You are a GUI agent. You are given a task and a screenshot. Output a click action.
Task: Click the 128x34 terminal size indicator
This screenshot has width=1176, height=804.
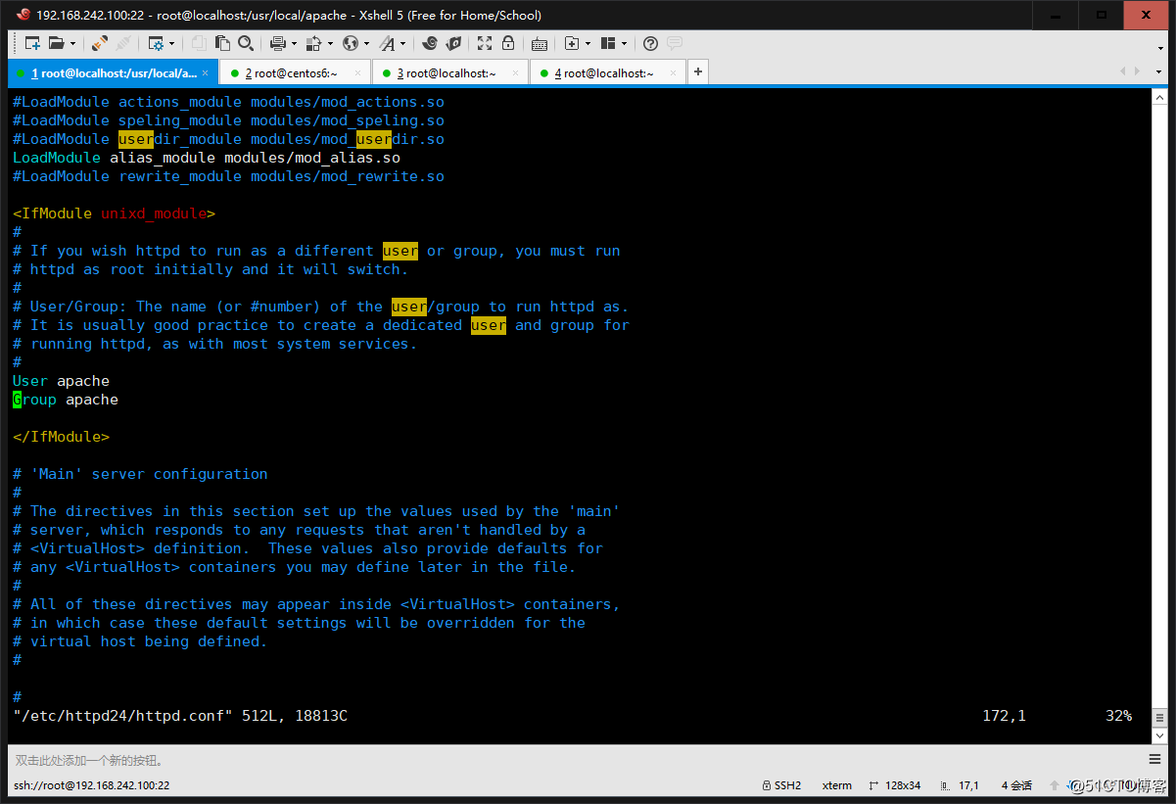(x=894, y=785)
